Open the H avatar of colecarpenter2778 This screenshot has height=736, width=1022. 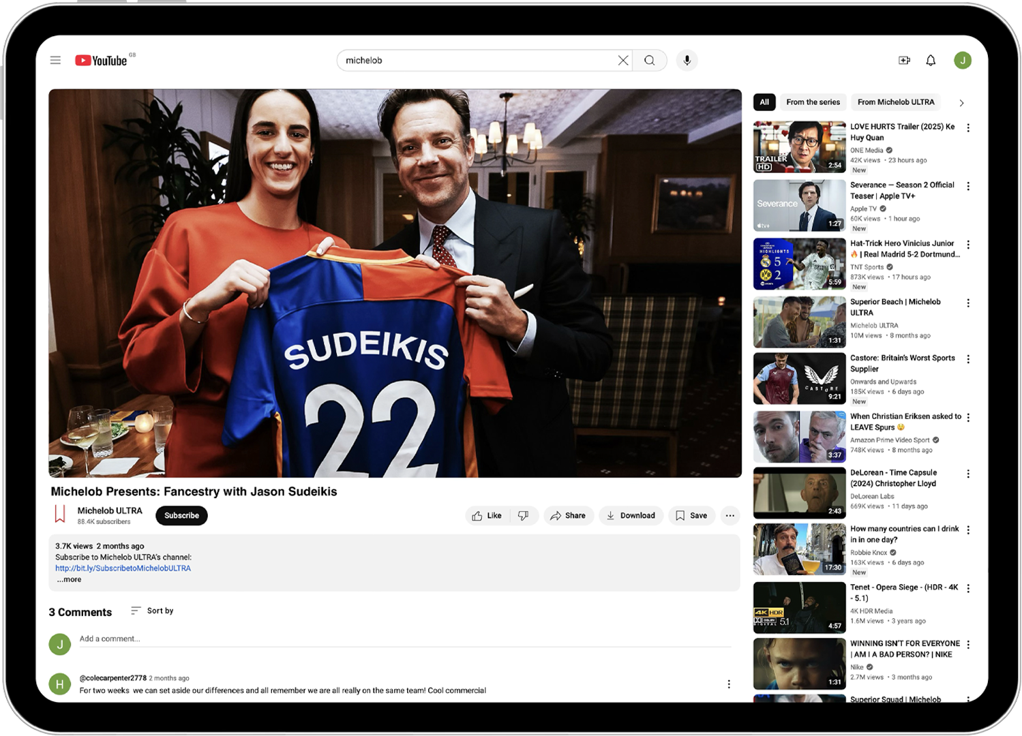(60, 684)
